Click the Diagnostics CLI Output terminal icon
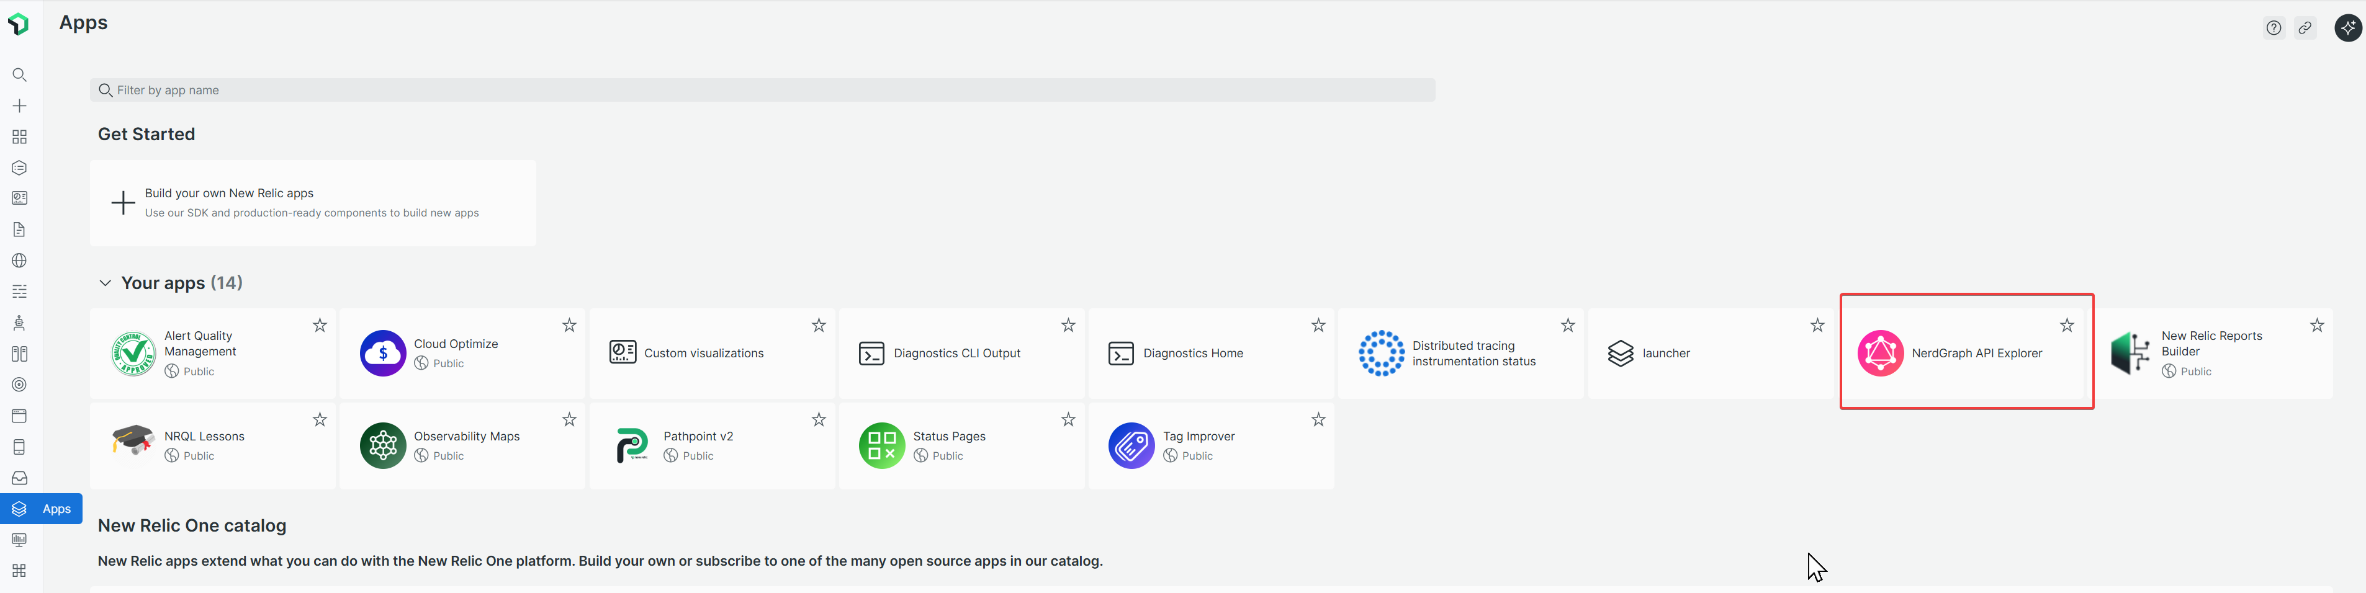This screenshot has width=2366, height=593. 871,354
